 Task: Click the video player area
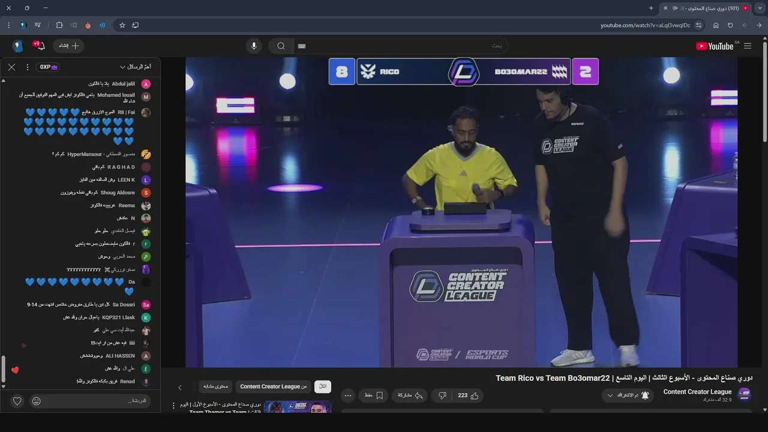point(461,212)
